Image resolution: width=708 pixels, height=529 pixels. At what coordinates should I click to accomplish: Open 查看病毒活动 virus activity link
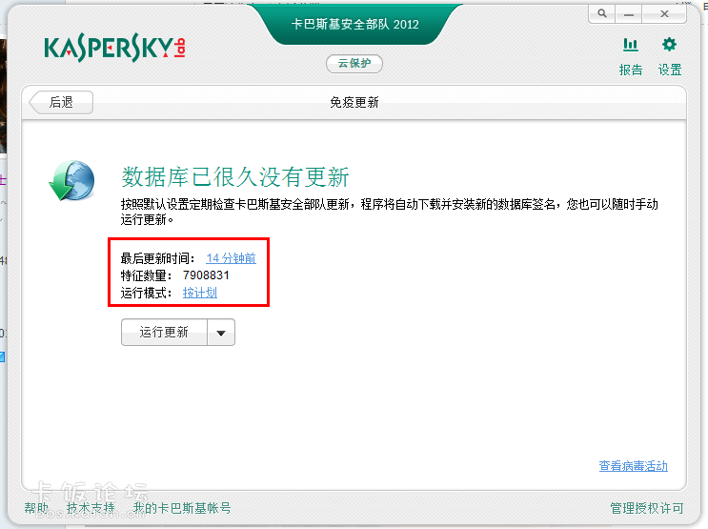click(633, 466)
